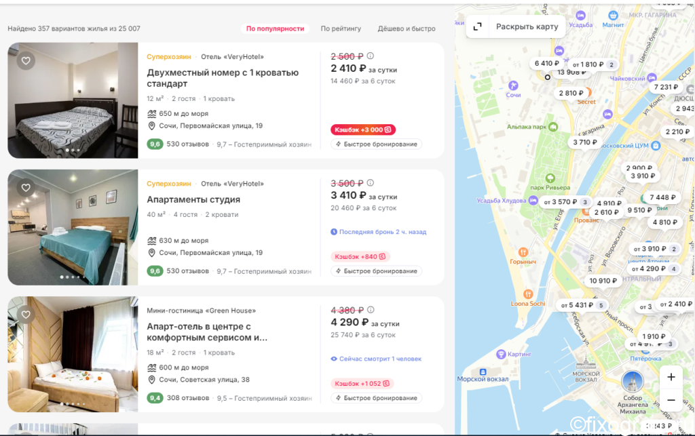Click 7 231 ₽ map price marker
Image resolution: width=695 pixels, height=436 pixels.
tap(666, 87)
